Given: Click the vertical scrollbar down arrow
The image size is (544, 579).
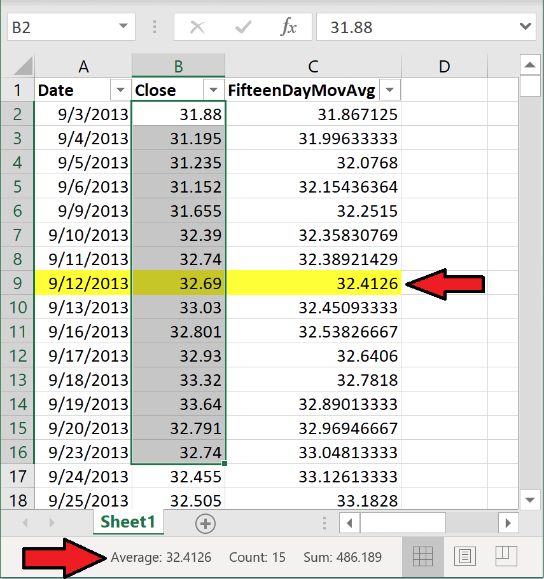Looking at the screenshot, I should (530, 500).
